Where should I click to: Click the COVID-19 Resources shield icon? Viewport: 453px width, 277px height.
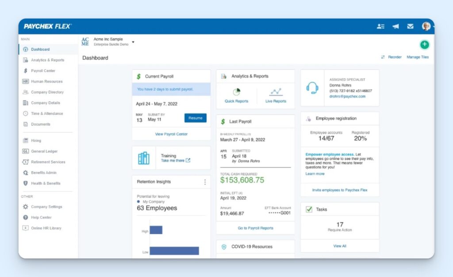pyautogui.click(x=223, y=247)
